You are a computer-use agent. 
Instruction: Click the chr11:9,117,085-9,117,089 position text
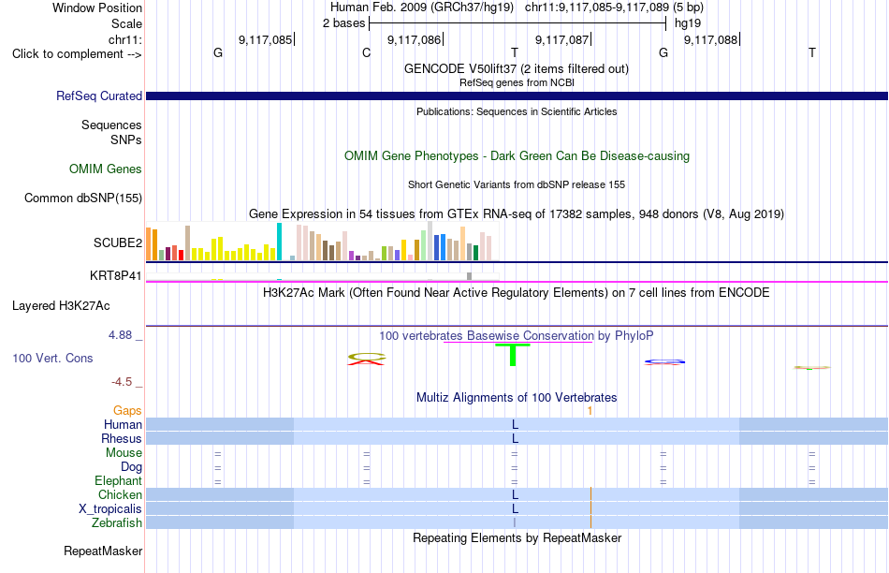tap(596, 7)
